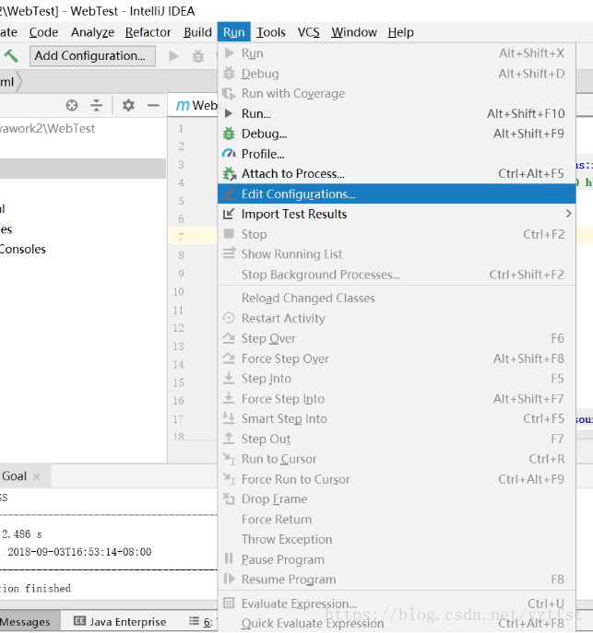Select Force Run to Cursor entry
This screenshot has width=593, height=633.
point(397,479)
